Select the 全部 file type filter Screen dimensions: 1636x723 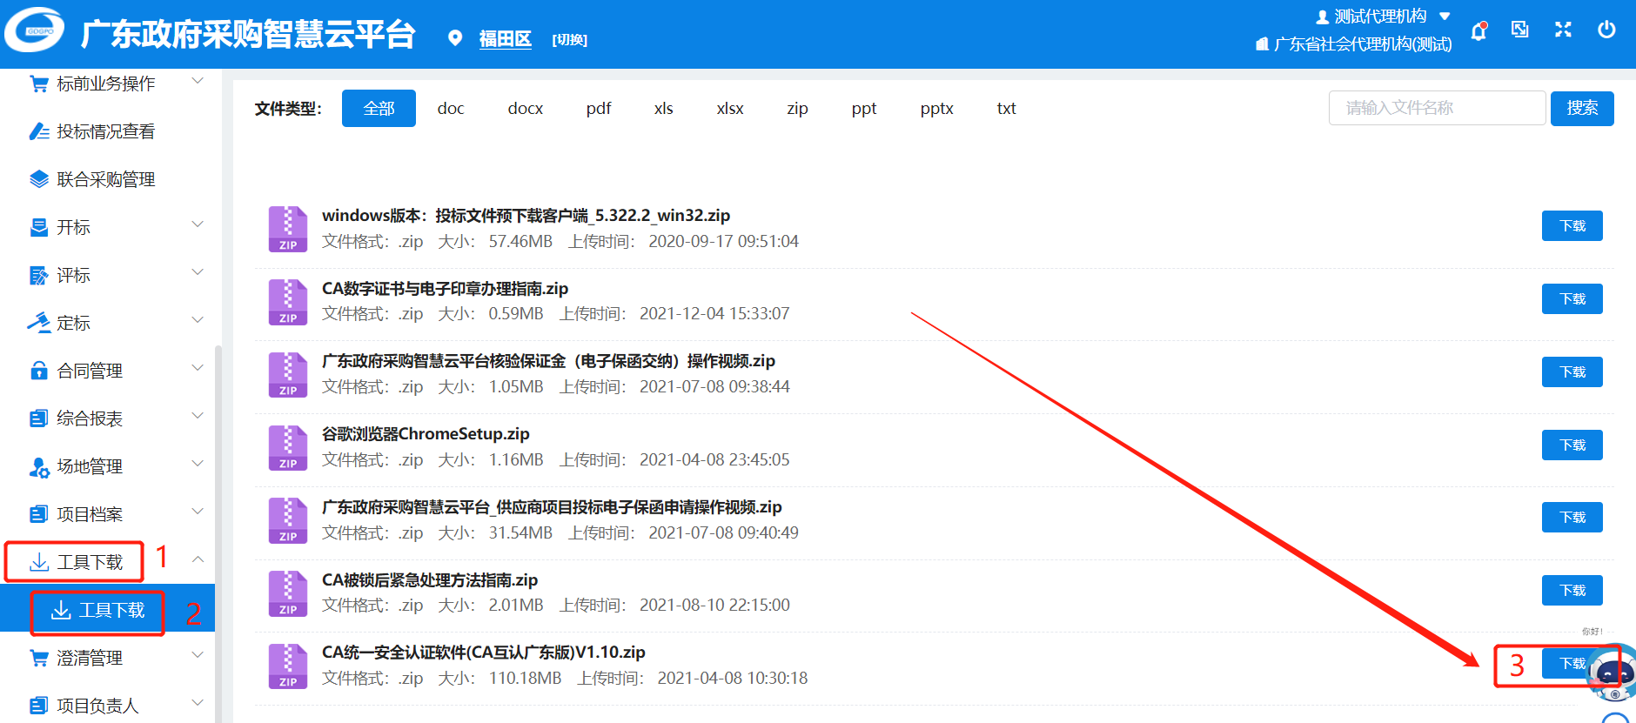coord(379,109)
